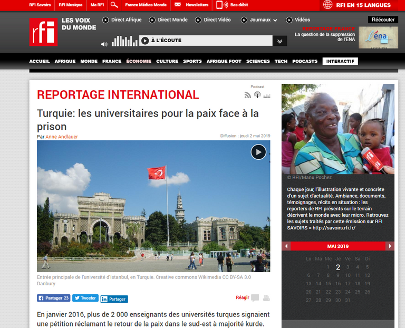Click the podcast RSS feed icon
Image resolution: width=405 pixels, height=328 pixels.
click(248, 95)
